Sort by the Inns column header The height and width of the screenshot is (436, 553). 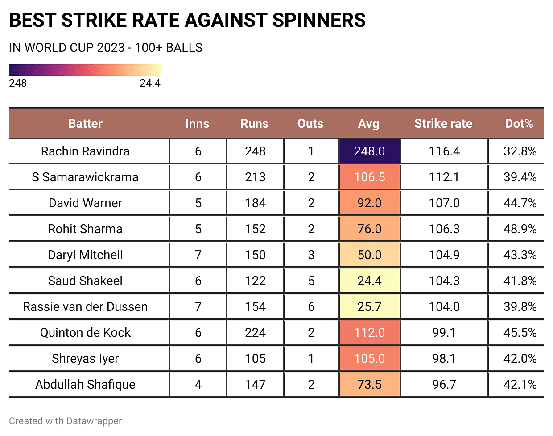[197, 124]
